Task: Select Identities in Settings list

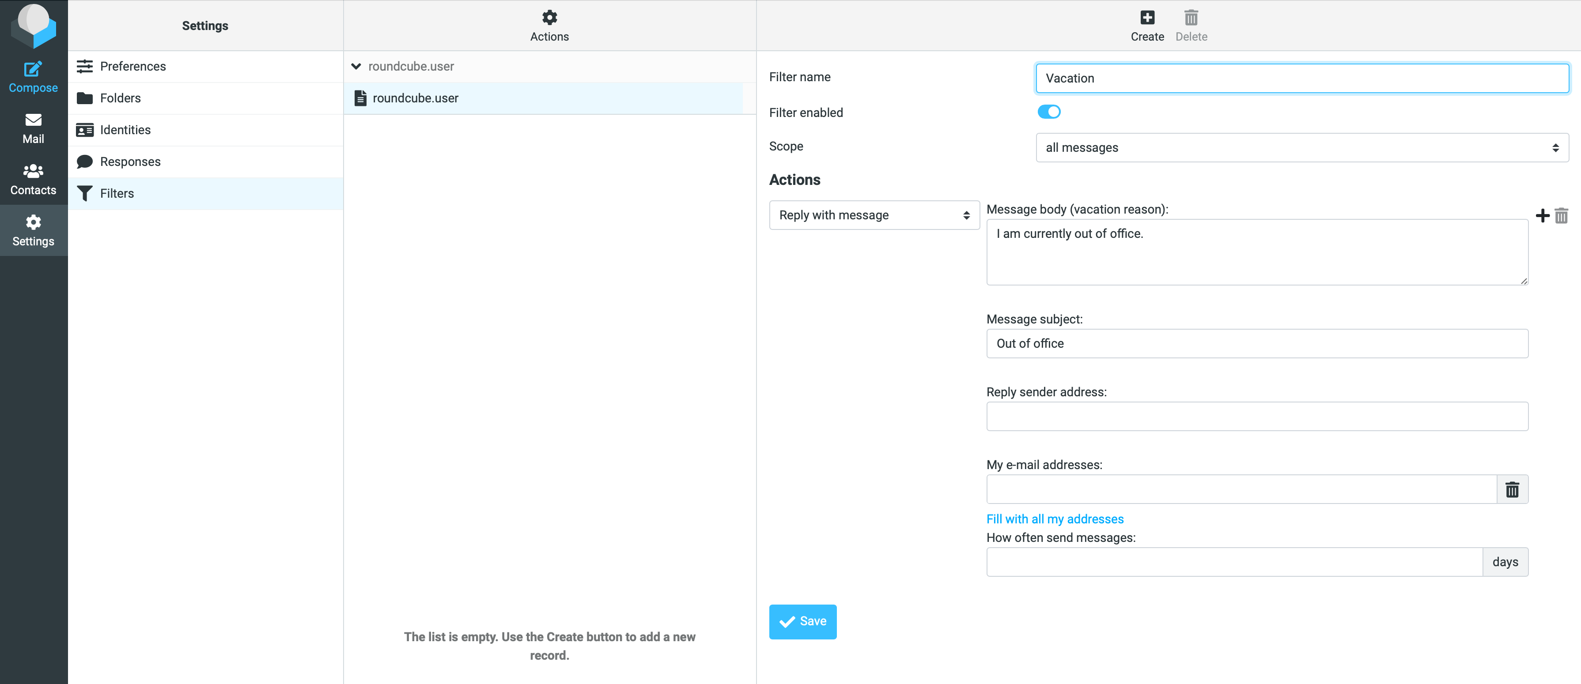Action: point(125,130)
